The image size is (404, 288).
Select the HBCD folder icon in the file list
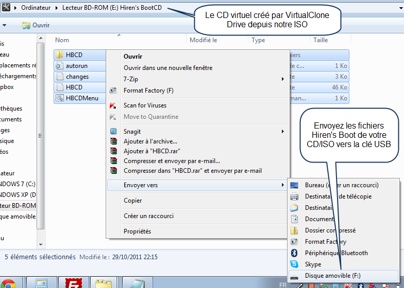pos(60,55)
